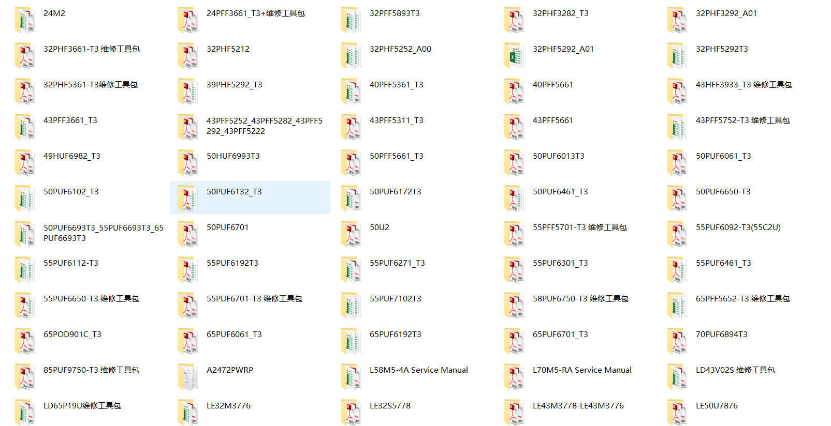831x426 pixels.
Task: Click the 65POD901C_T3 folder icon
Action: (25, 341)
